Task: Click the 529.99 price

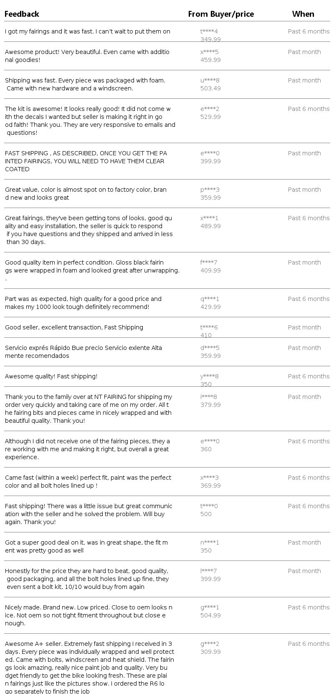Action: tap(210, 117)
